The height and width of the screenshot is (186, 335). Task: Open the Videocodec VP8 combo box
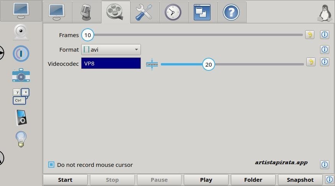pyautogui.click(x=111, y=64)
